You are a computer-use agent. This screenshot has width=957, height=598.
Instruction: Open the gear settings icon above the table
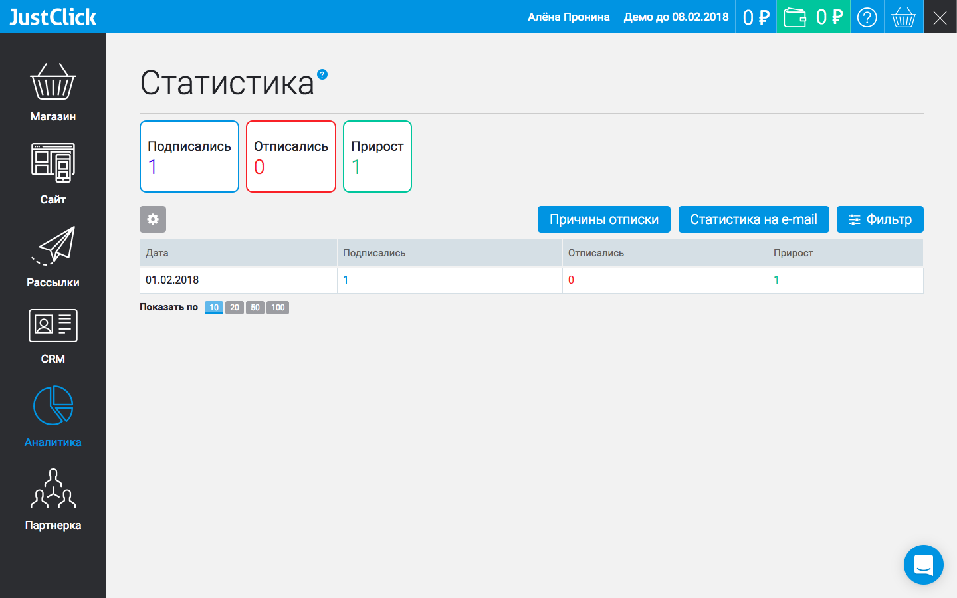[153, 219]
